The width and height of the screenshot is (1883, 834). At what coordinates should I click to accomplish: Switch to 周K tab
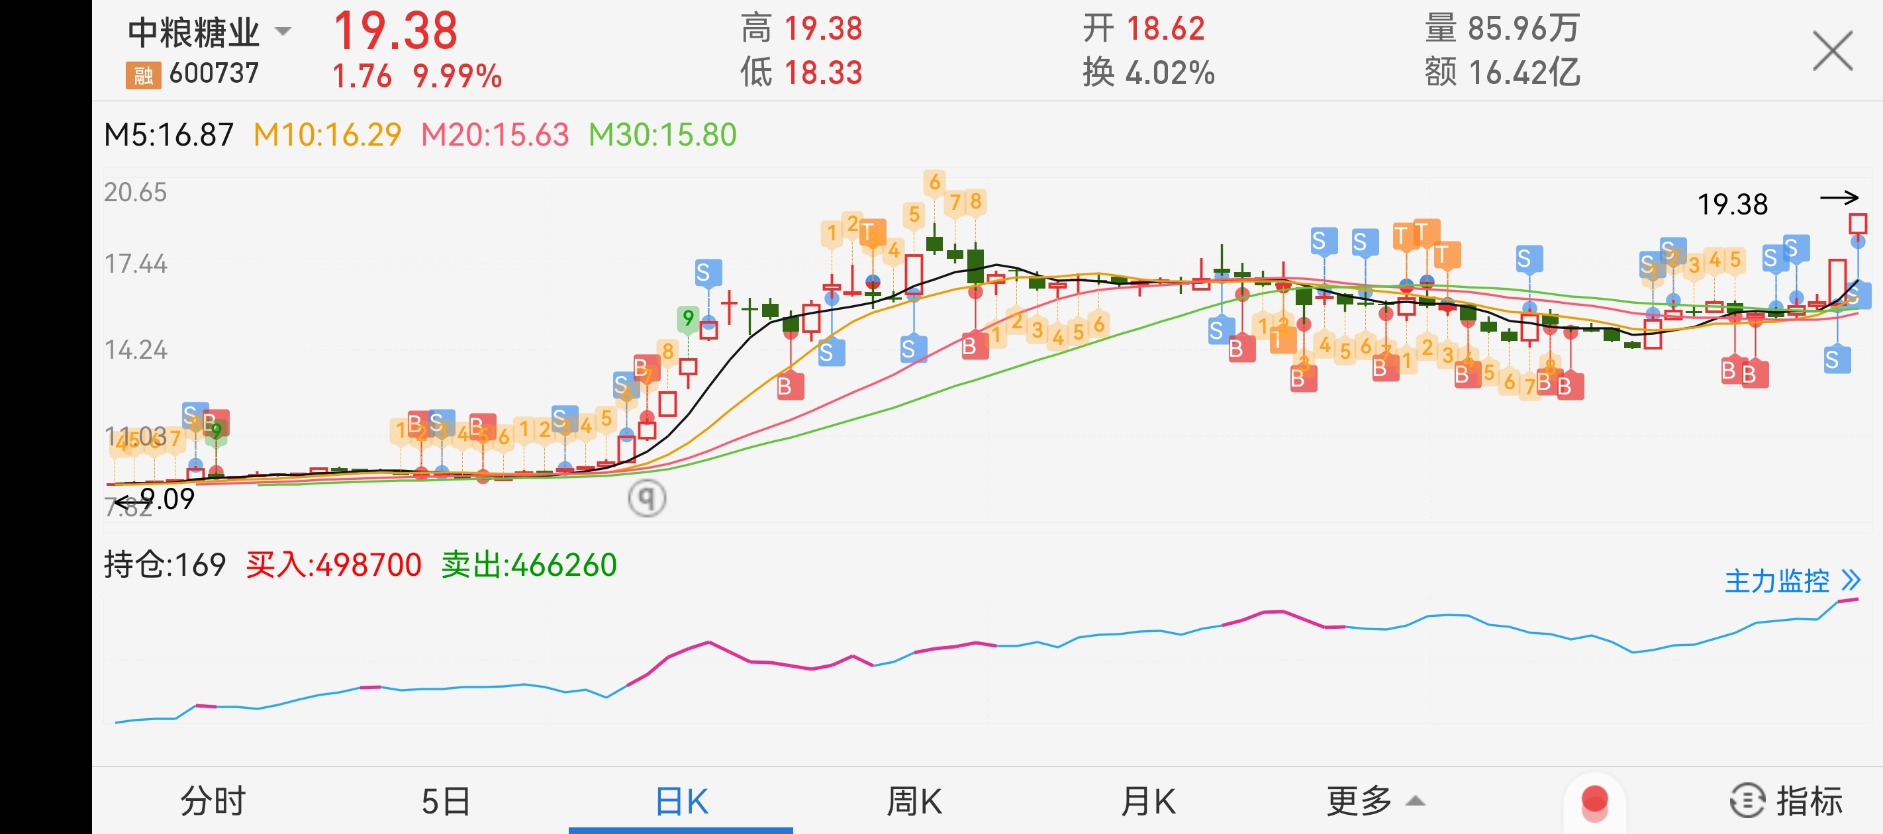[x=914, y=800]
